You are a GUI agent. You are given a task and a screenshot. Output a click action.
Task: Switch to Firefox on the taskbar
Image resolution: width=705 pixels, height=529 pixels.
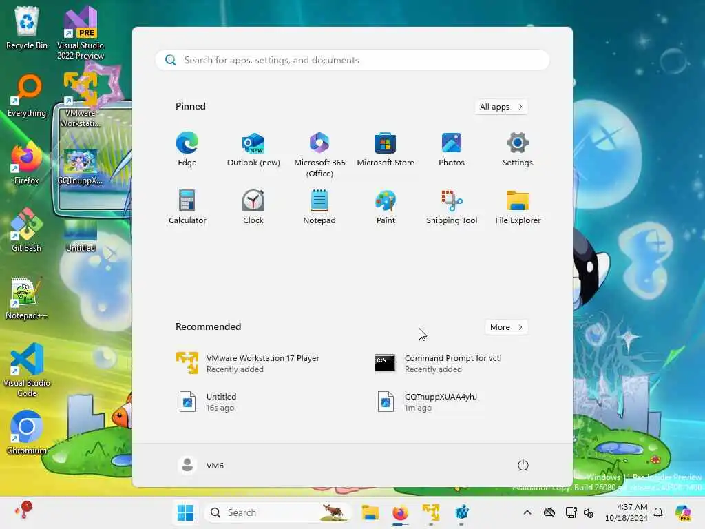click(x=400, y=512)
